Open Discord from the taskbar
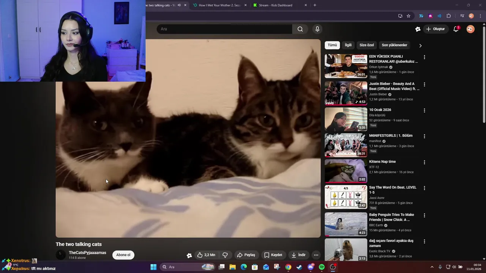This screenshot has width=486, height=273. tap(311, 267)
